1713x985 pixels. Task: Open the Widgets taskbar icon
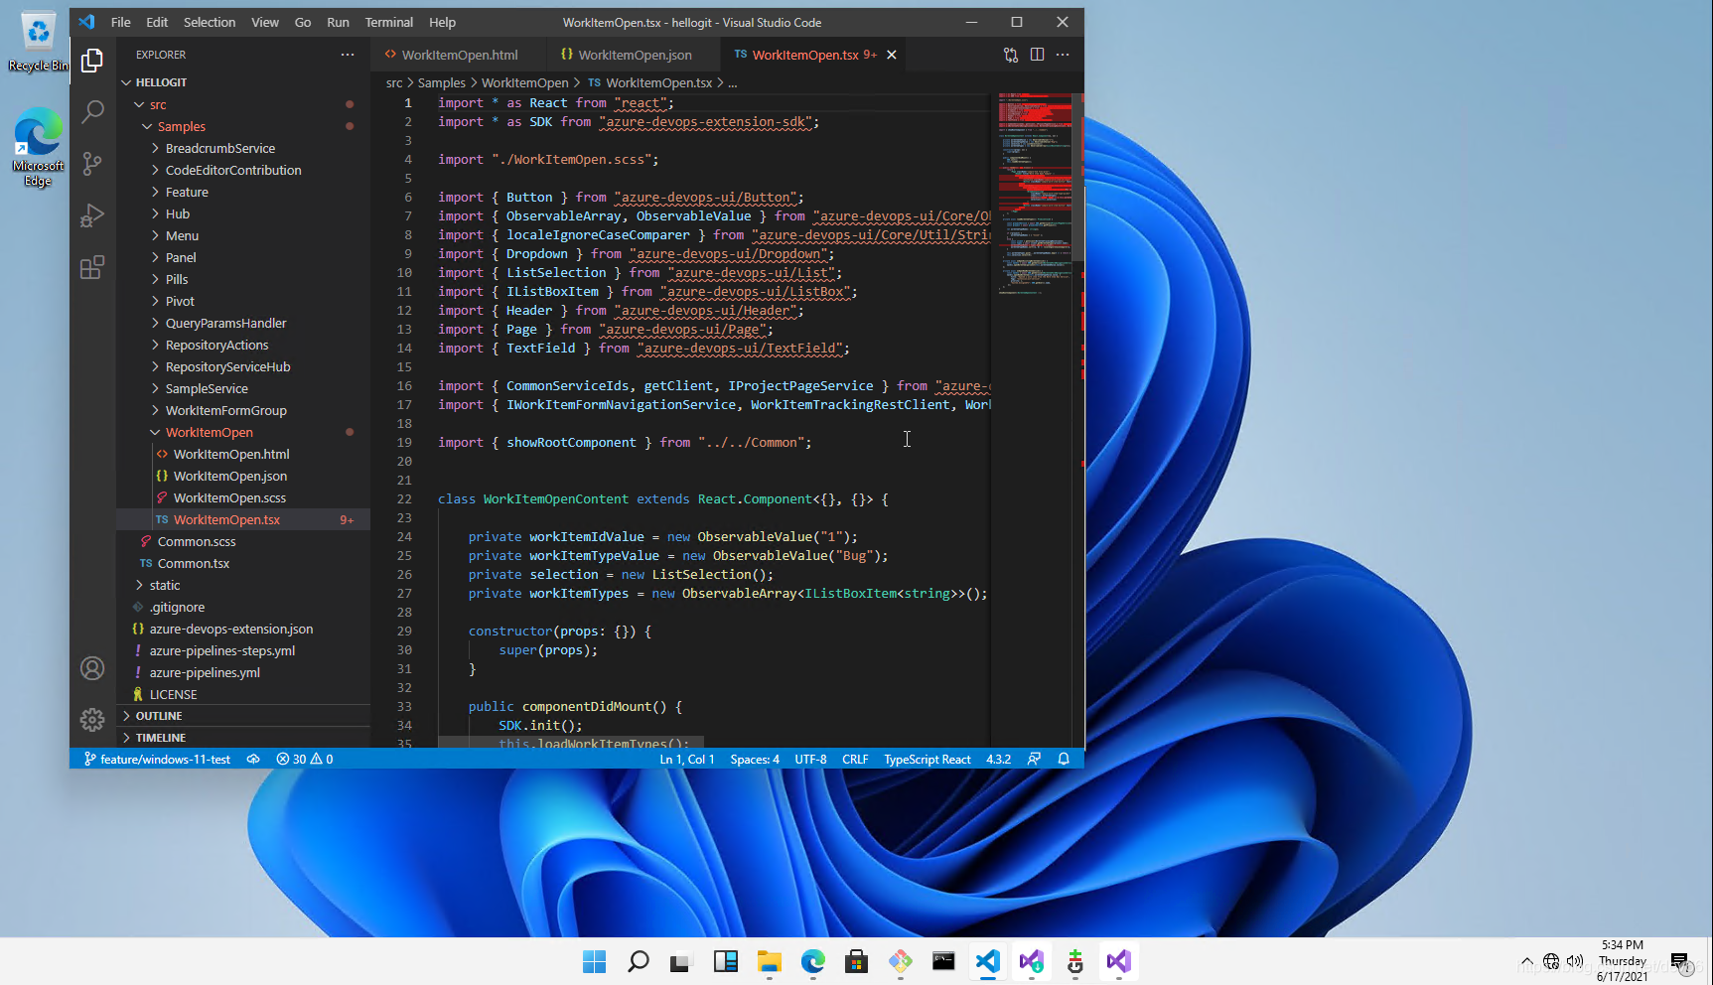tap(725, 961)
